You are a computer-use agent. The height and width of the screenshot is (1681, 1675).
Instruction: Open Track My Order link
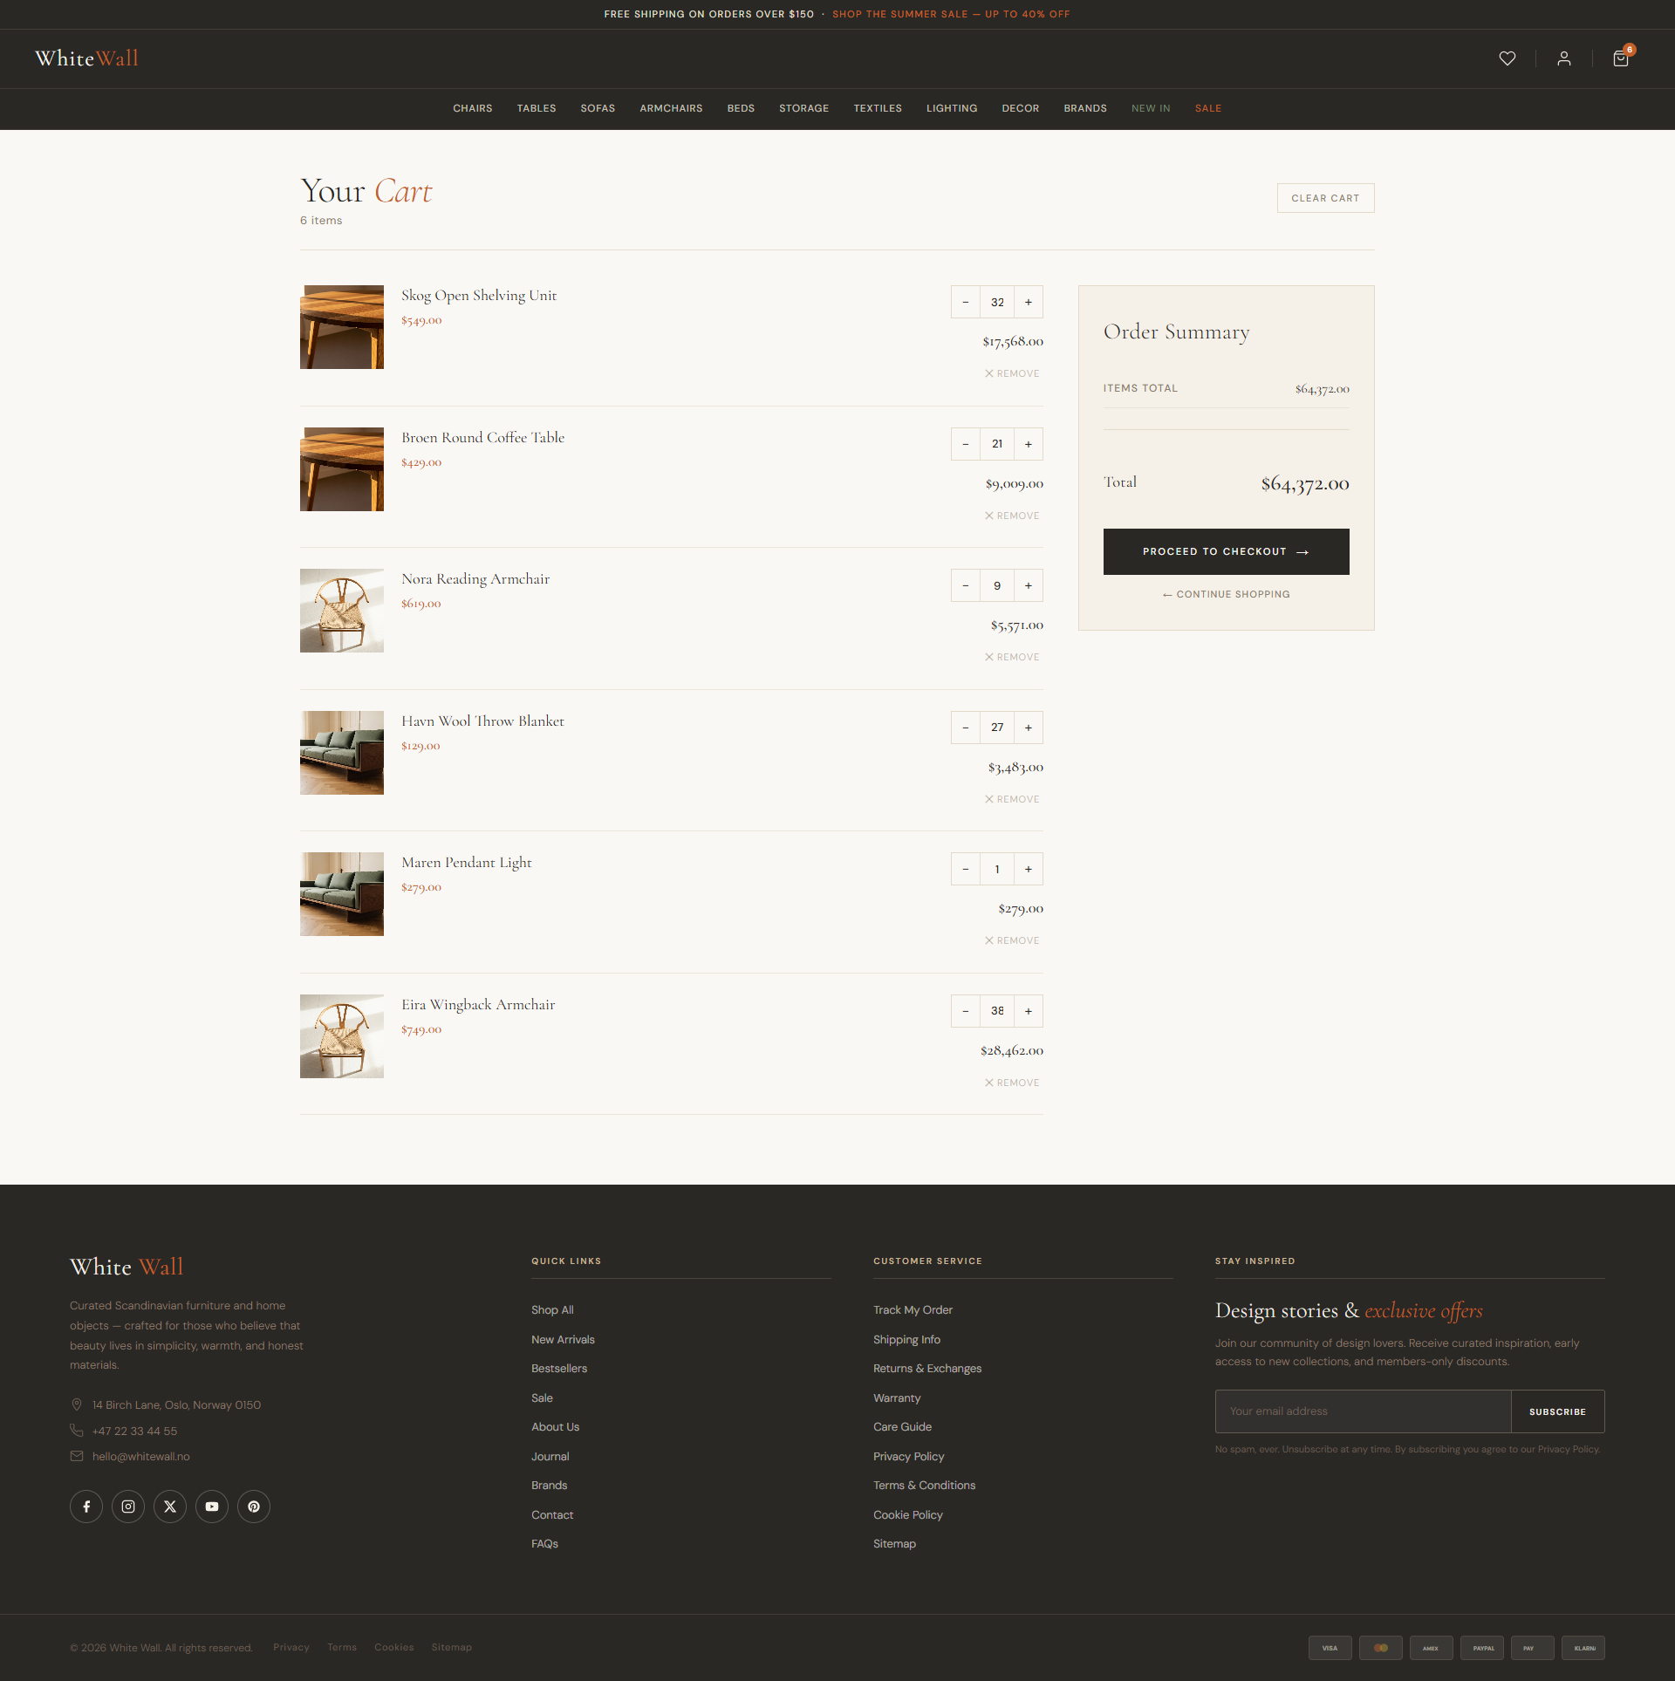coord(913,1310)
